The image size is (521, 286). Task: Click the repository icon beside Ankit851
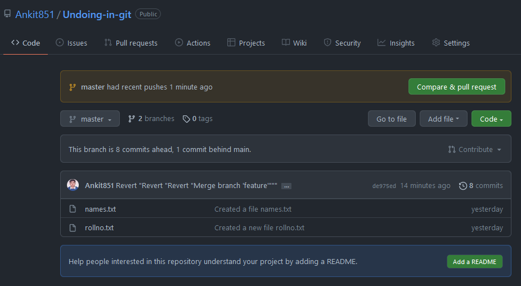(7, 14)
